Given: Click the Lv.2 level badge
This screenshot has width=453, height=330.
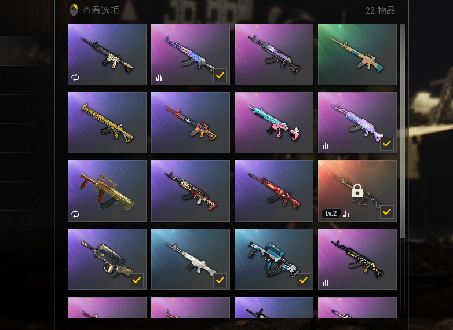Looking at the screenshot, I should click(x=331, y=214).
